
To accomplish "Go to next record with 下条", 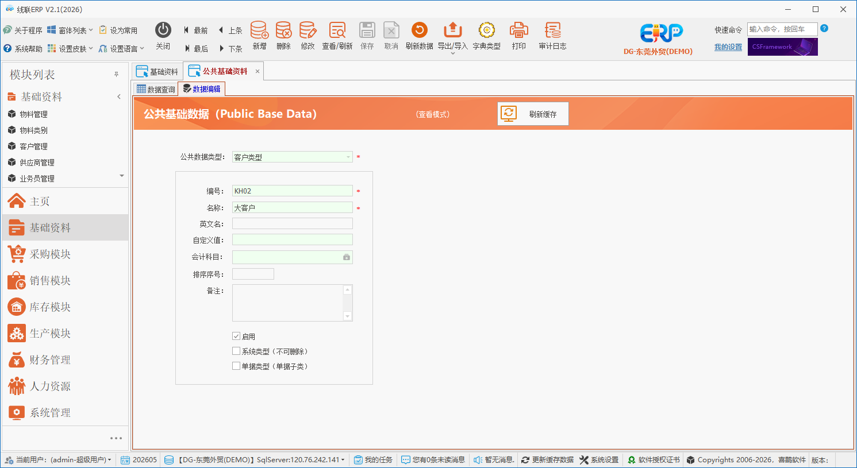I will 230,49.
